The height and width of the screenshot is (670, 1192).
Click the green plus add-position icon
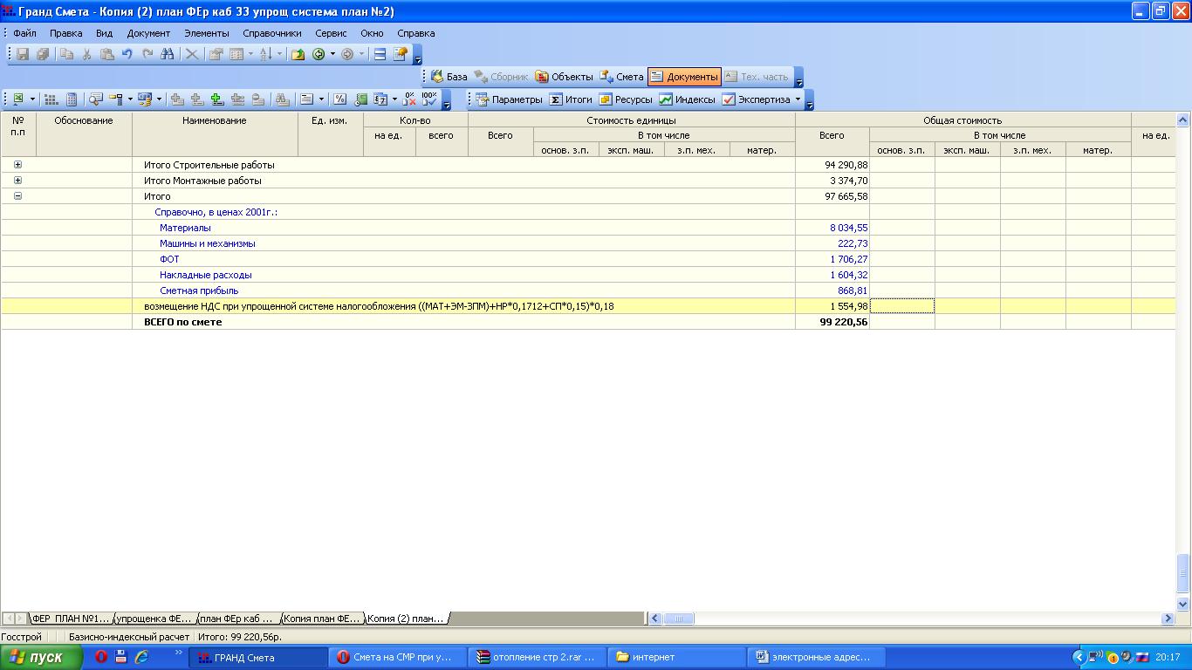coord(216,99)
